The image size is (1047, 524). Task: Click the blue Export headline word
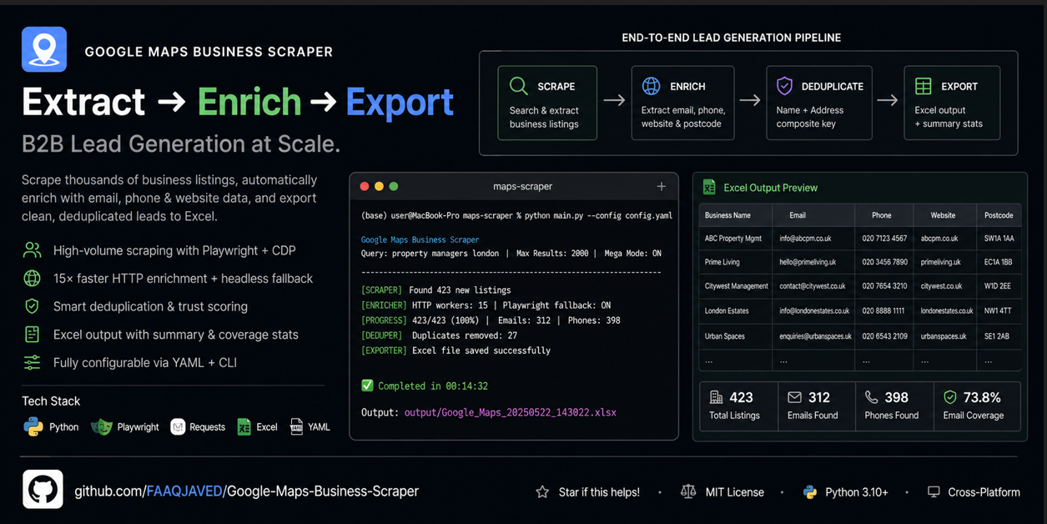point(400,102)
